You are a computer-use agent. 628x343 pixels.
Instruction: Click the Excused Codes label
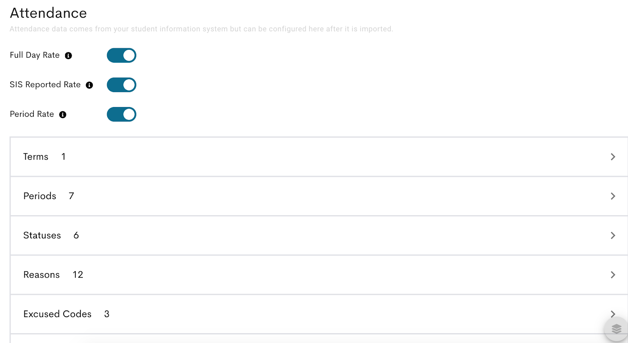point(57,314)
